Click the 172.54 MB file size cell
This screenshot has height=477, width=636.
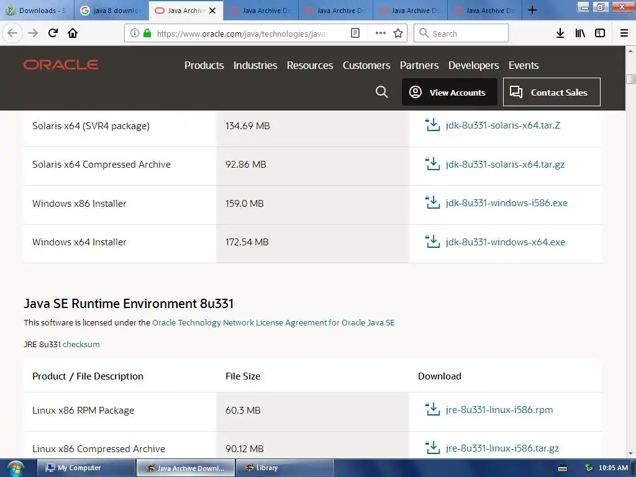[247, 242]
